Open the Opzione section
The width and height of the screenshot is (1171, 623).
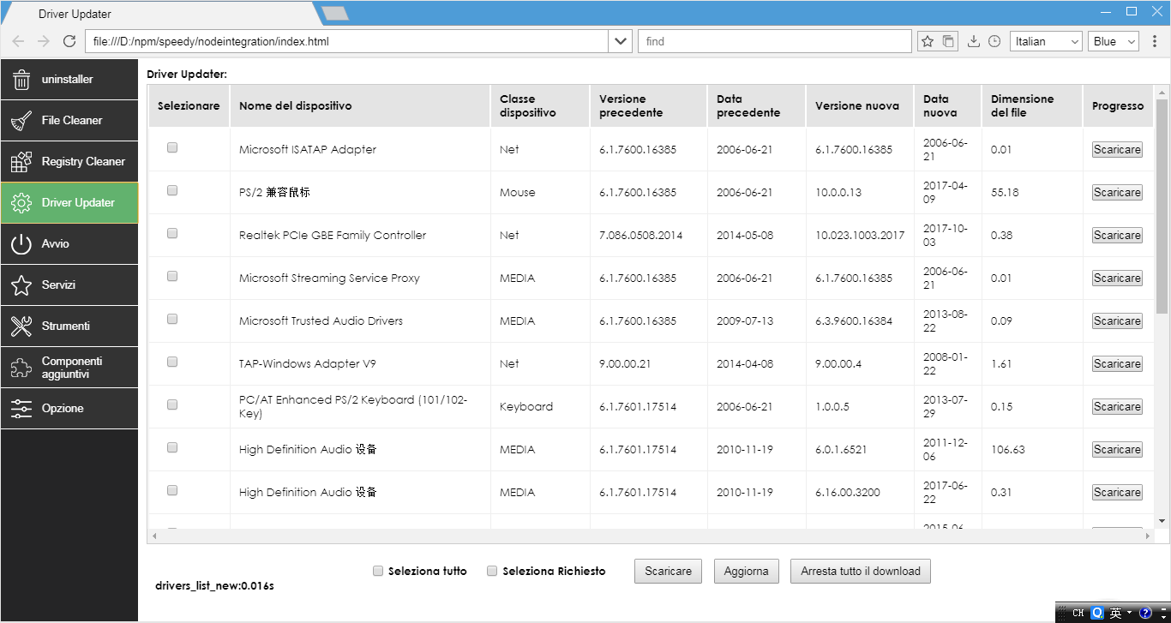click(69, 409)
